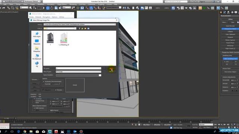Select Summed Area filtering in Material Editor

pyautogui.click(x=34, y=101)
